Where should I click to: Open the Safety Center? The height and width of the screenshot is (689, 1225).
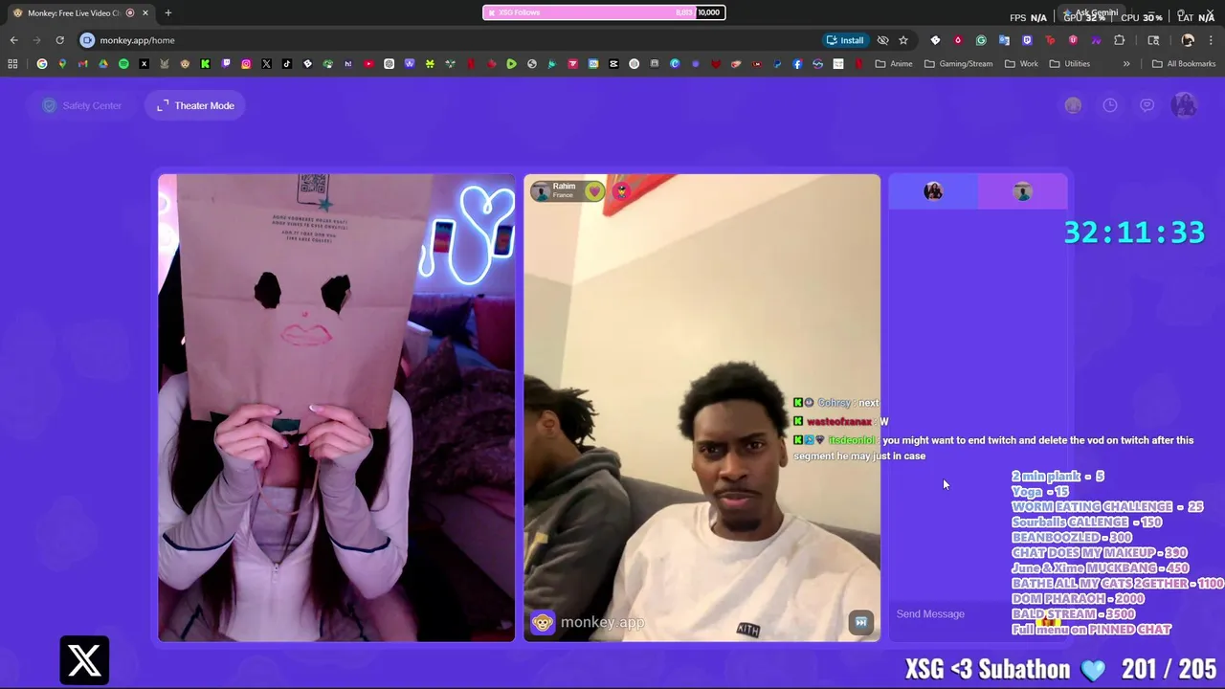(82, 105)
